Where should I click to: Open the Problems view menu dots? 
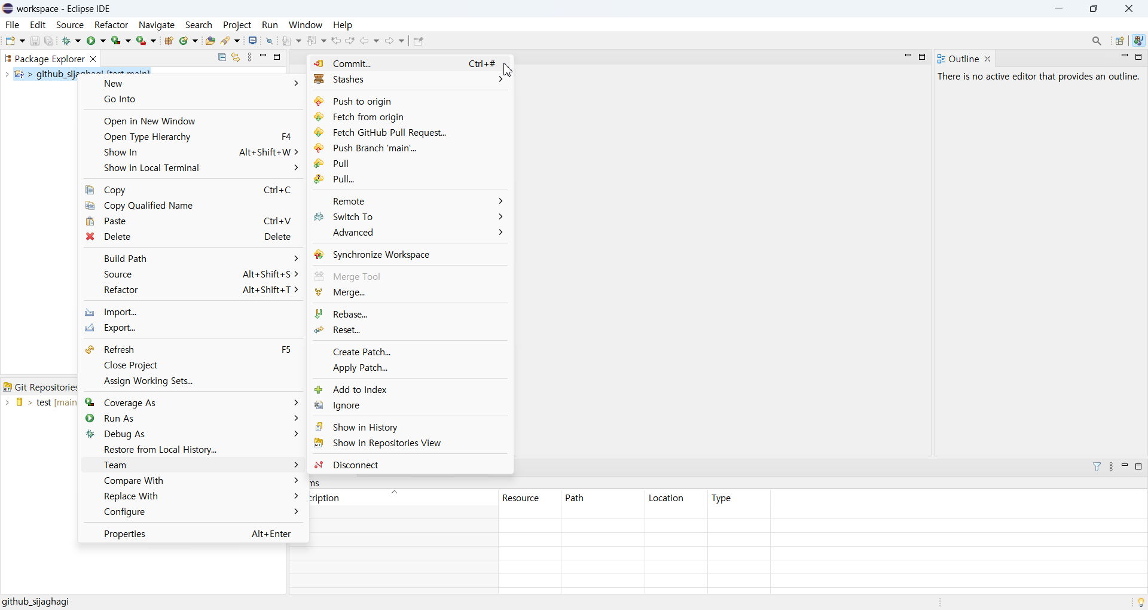pos(1112,467)
